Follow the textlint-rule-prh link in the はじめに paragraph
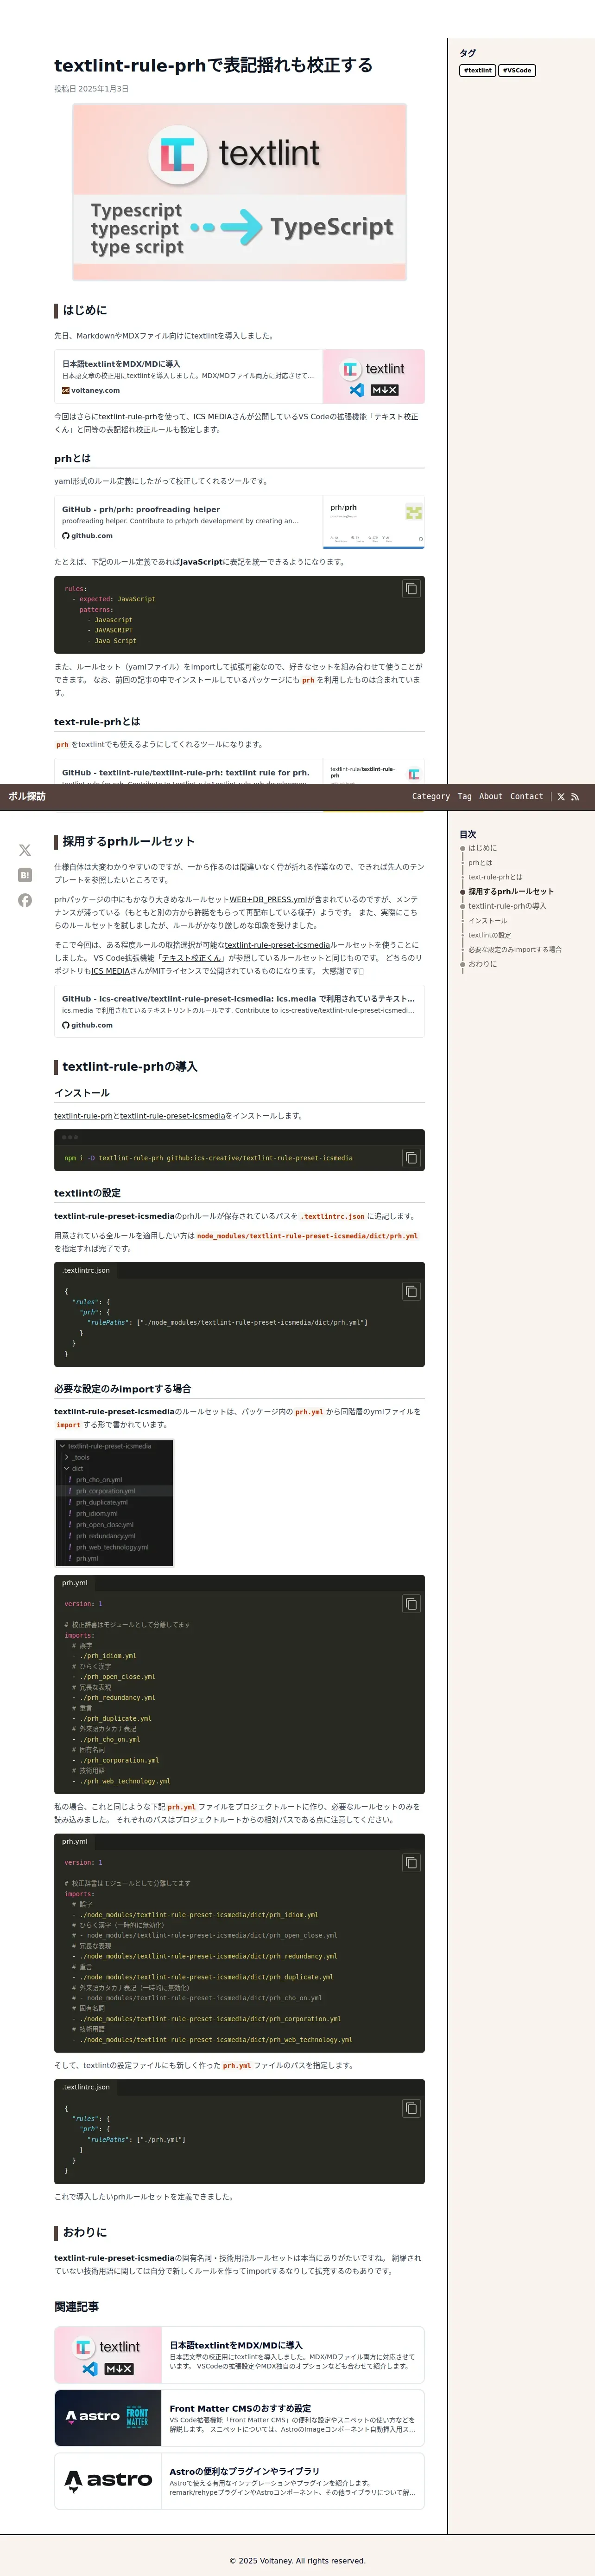Screen dimensions: 595x2576 point(128,416)
